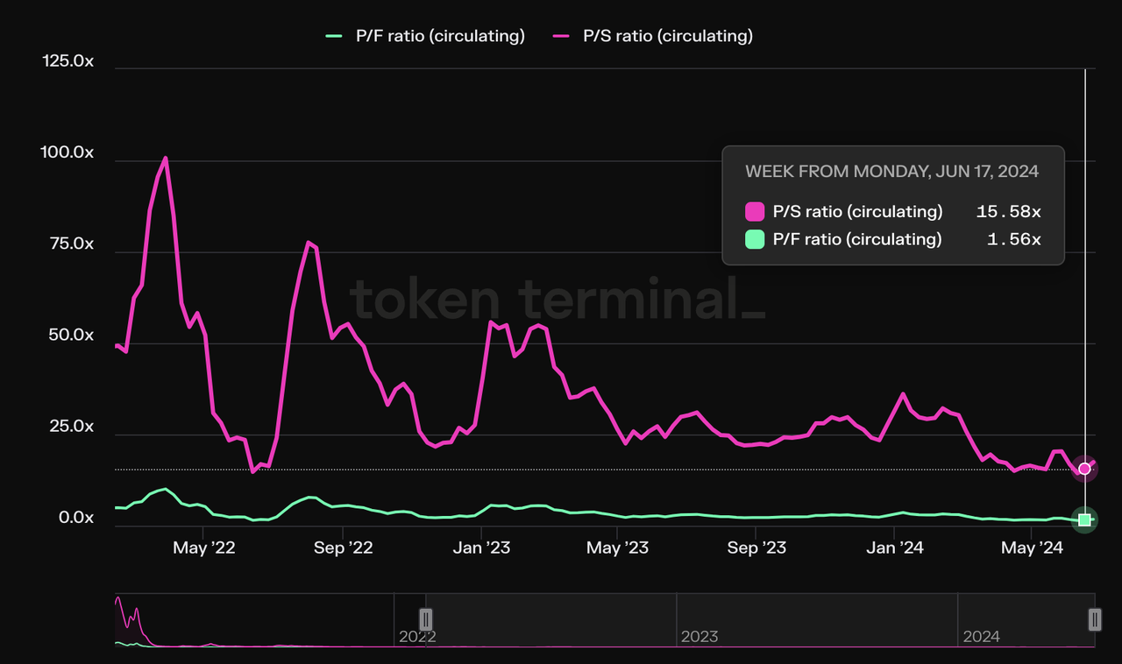Click the token terminal watermark

coord(557,299)
